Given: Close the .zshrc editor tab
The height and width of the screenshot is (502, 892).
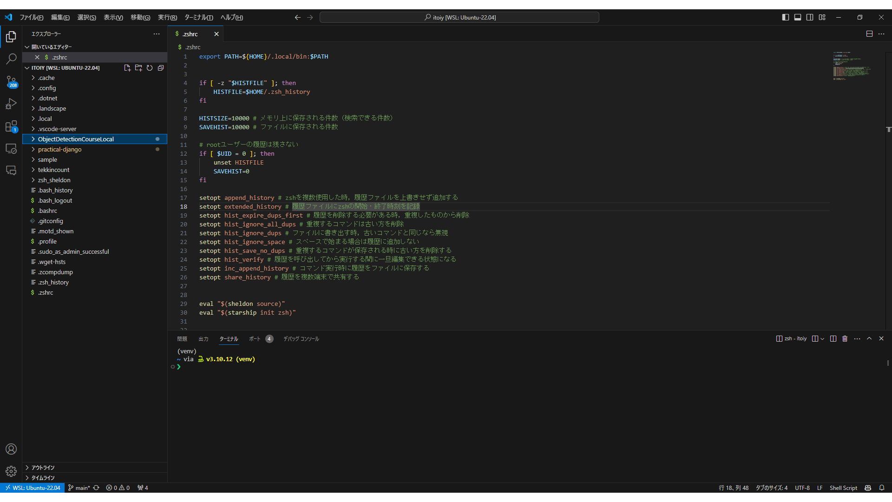Looking at the screenshot, I should pyautogui.click(x=216, y=34).
